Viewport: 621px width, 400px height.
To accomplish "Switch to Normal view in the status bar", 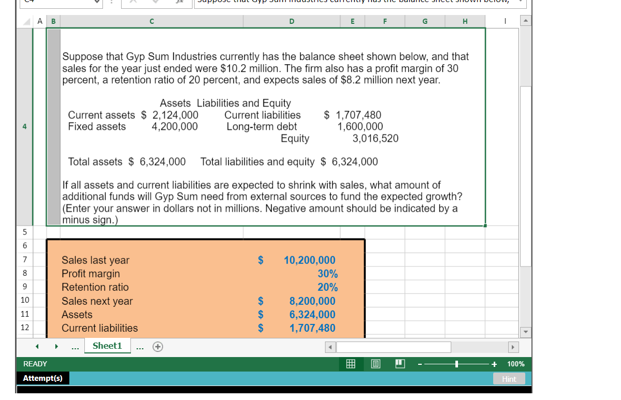I will pyautogui.click(x=350, y=364).
